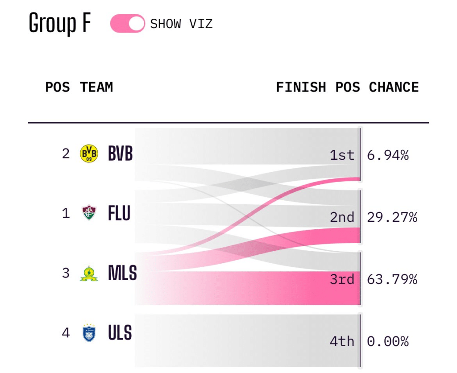This screenshot has width=457, height=373.
Task: Select the MLS team name
Action: 122,273
